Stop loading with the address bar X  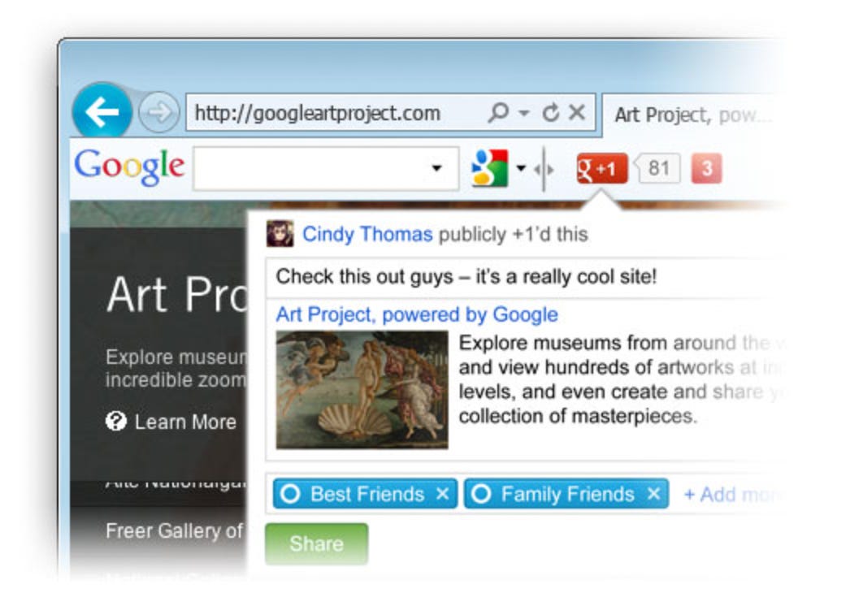tap(577, 112)
